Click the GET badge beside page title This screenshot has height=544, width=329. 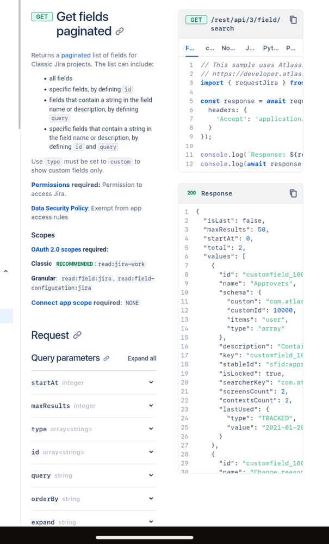[x=42, y=17]
